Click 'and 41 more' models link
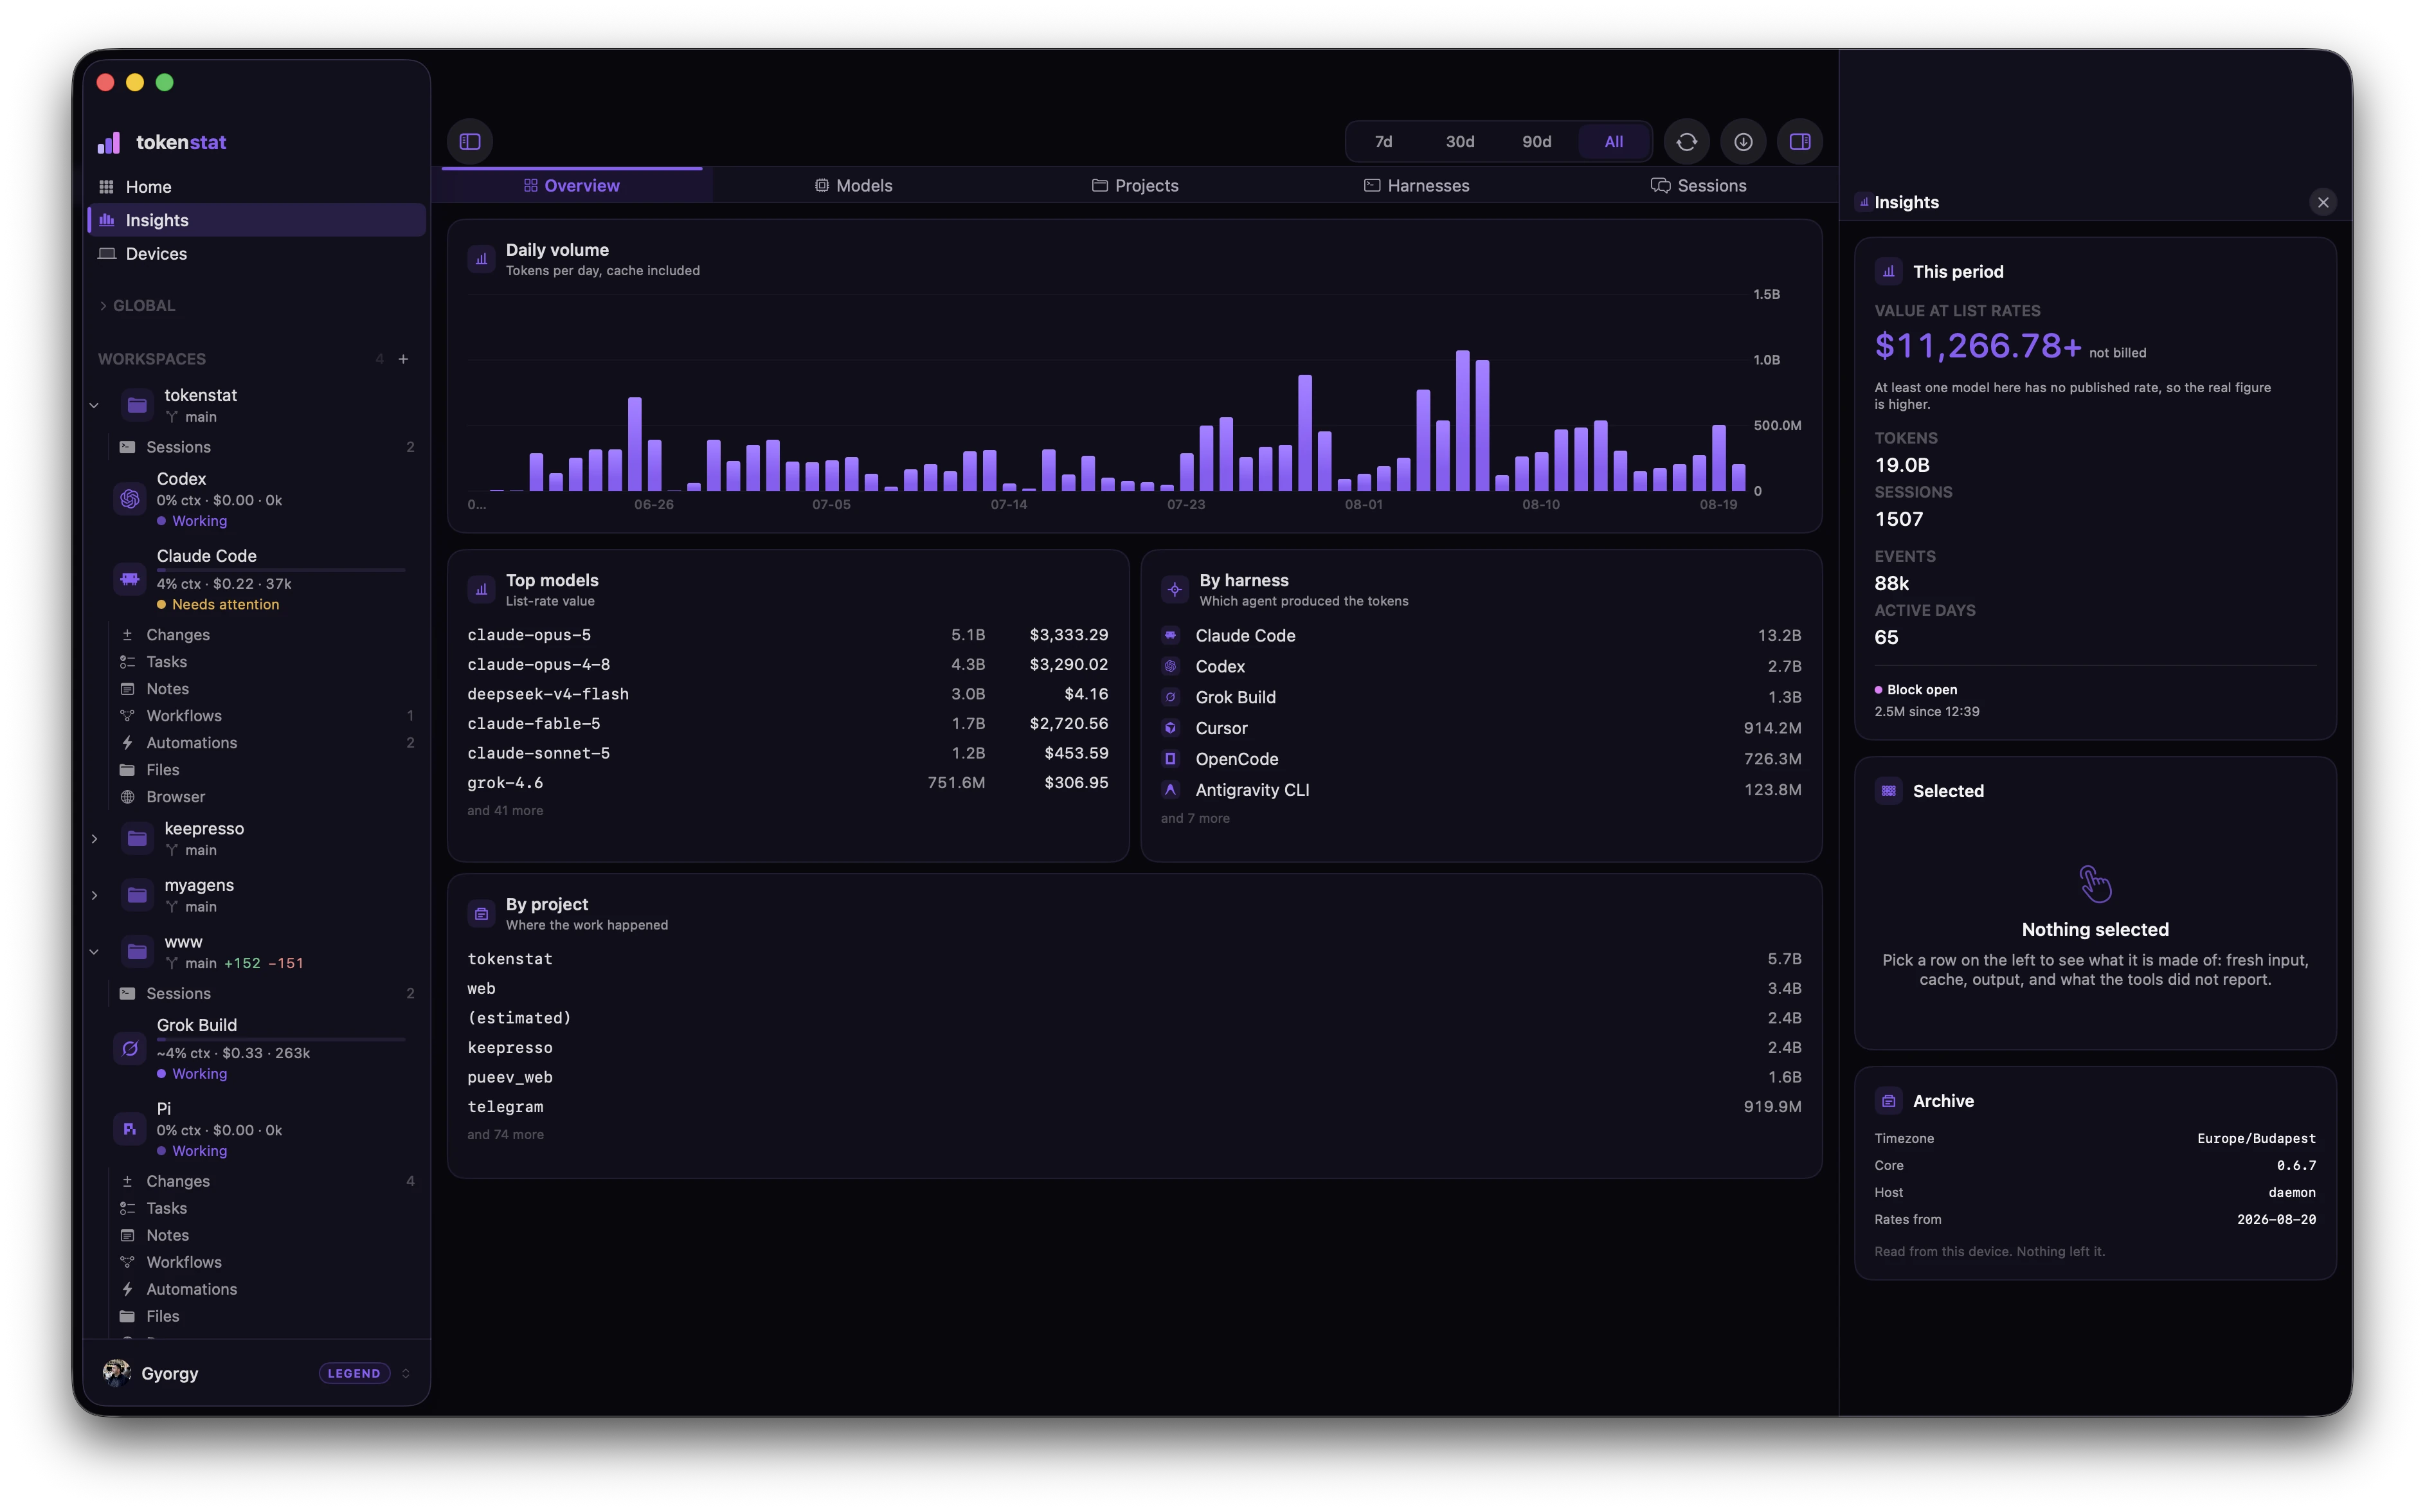 coord(505,811)
